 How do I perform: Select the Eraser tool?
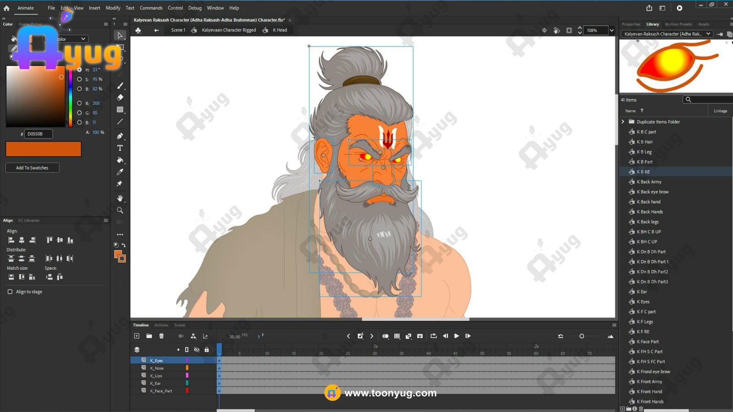pyautogui.click(x=120, y=98)
